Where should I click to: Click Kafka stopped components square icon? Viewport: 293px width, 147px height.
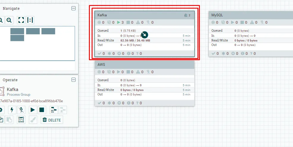[128, 22]
